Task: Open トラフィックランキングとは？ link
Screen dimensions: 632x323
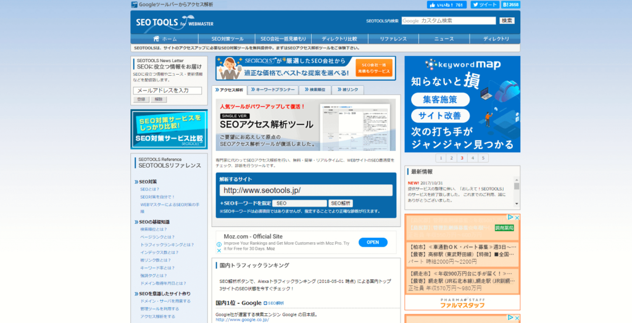Action: (x=167, y=245)
